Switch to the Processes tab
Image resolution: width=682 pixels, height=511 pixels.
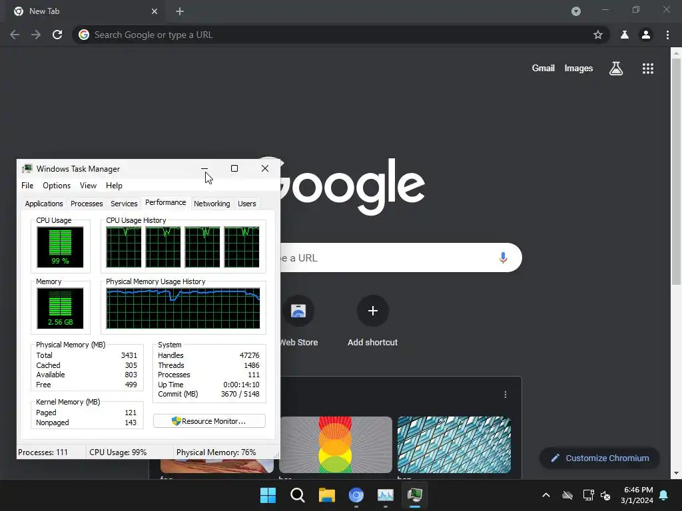pyautogui.click(x=87, y=204)
